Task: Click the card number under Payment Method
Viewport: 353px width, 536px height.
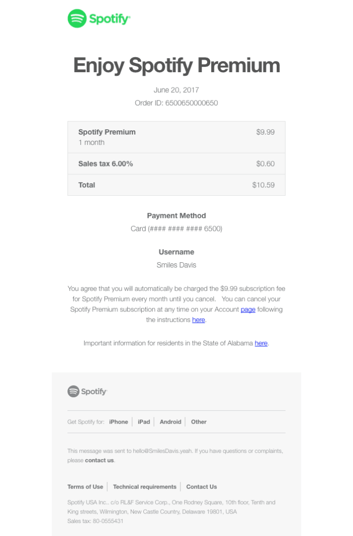Action: (177, 229)
